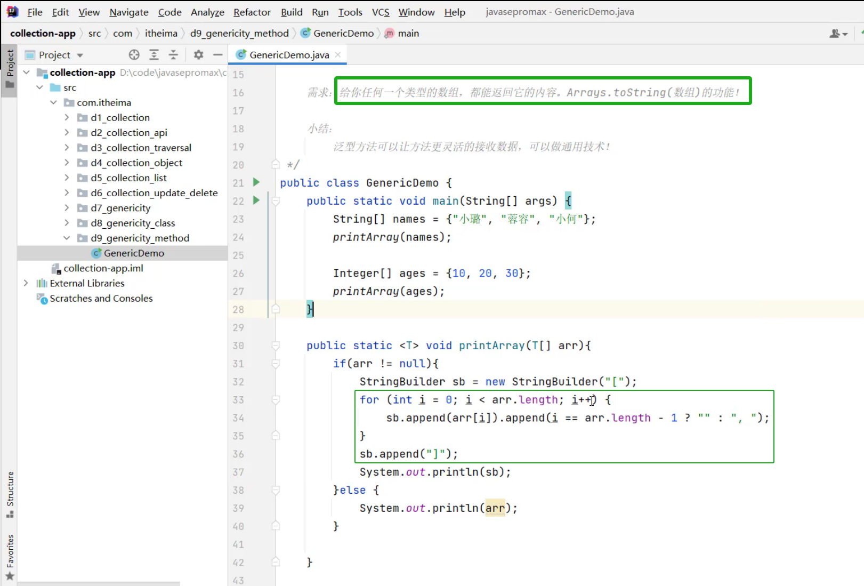Collapse the d9_genericity_method package

click(67, 238)
